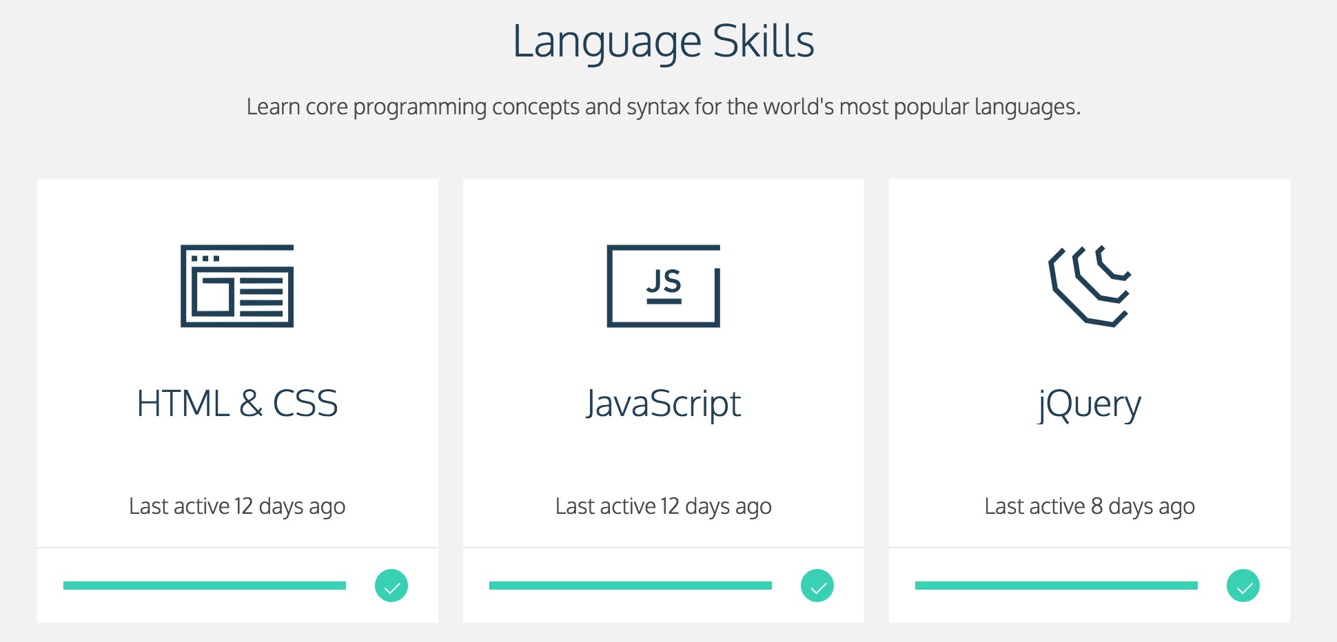The width and height of the screenshot is (1337, 642).
Task: Click the JavaScript completed checkmark badge
Action: pos(817,586)
